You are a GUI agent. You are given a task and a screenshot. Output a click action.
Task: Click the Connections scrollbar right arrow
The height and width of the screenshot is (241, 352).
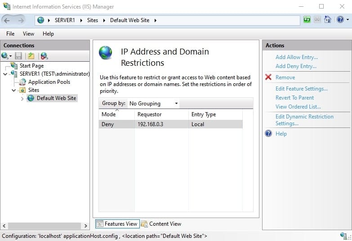(85, 226)
